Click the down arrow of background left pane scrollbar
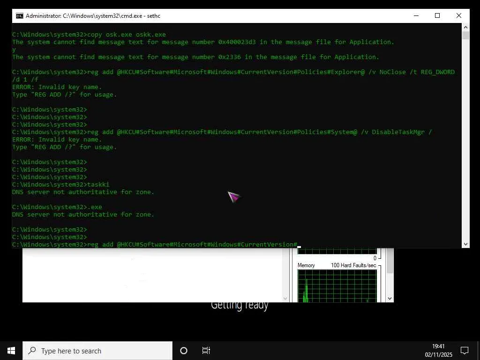The width and height of the screenshot is (480, 360). tap(285, 298)
